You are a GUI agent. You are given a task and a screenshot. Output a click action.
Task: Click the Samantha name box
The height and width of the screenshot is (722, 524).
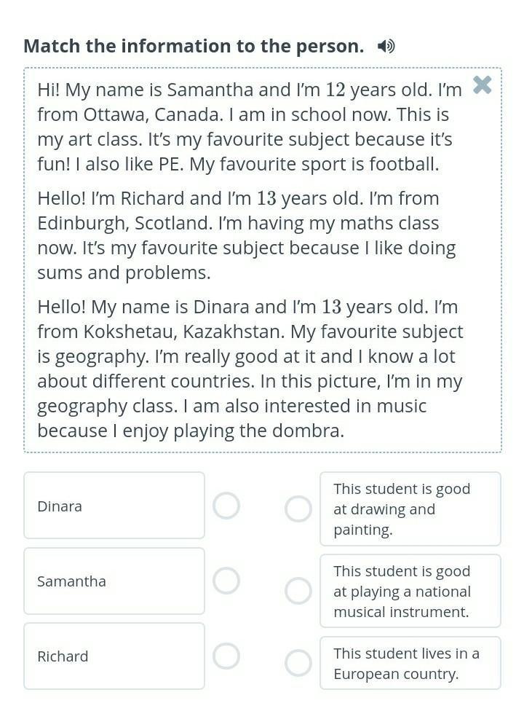click(114, 581)
